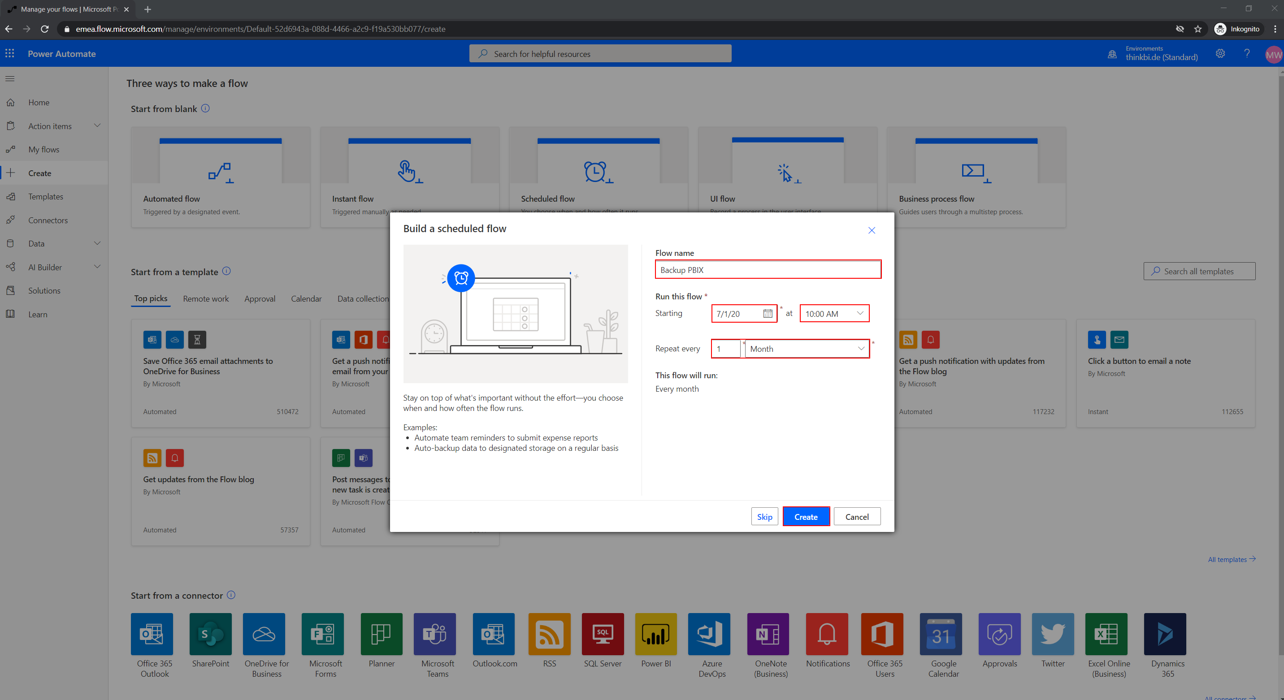1284x700 pixels.
Task: Collapse the left navigation hamburger menu
Action: pyautogui.click(x=10, y=79)
